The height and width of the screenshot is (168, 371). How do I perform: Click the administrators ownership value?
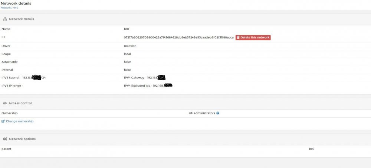coord(204,113)
